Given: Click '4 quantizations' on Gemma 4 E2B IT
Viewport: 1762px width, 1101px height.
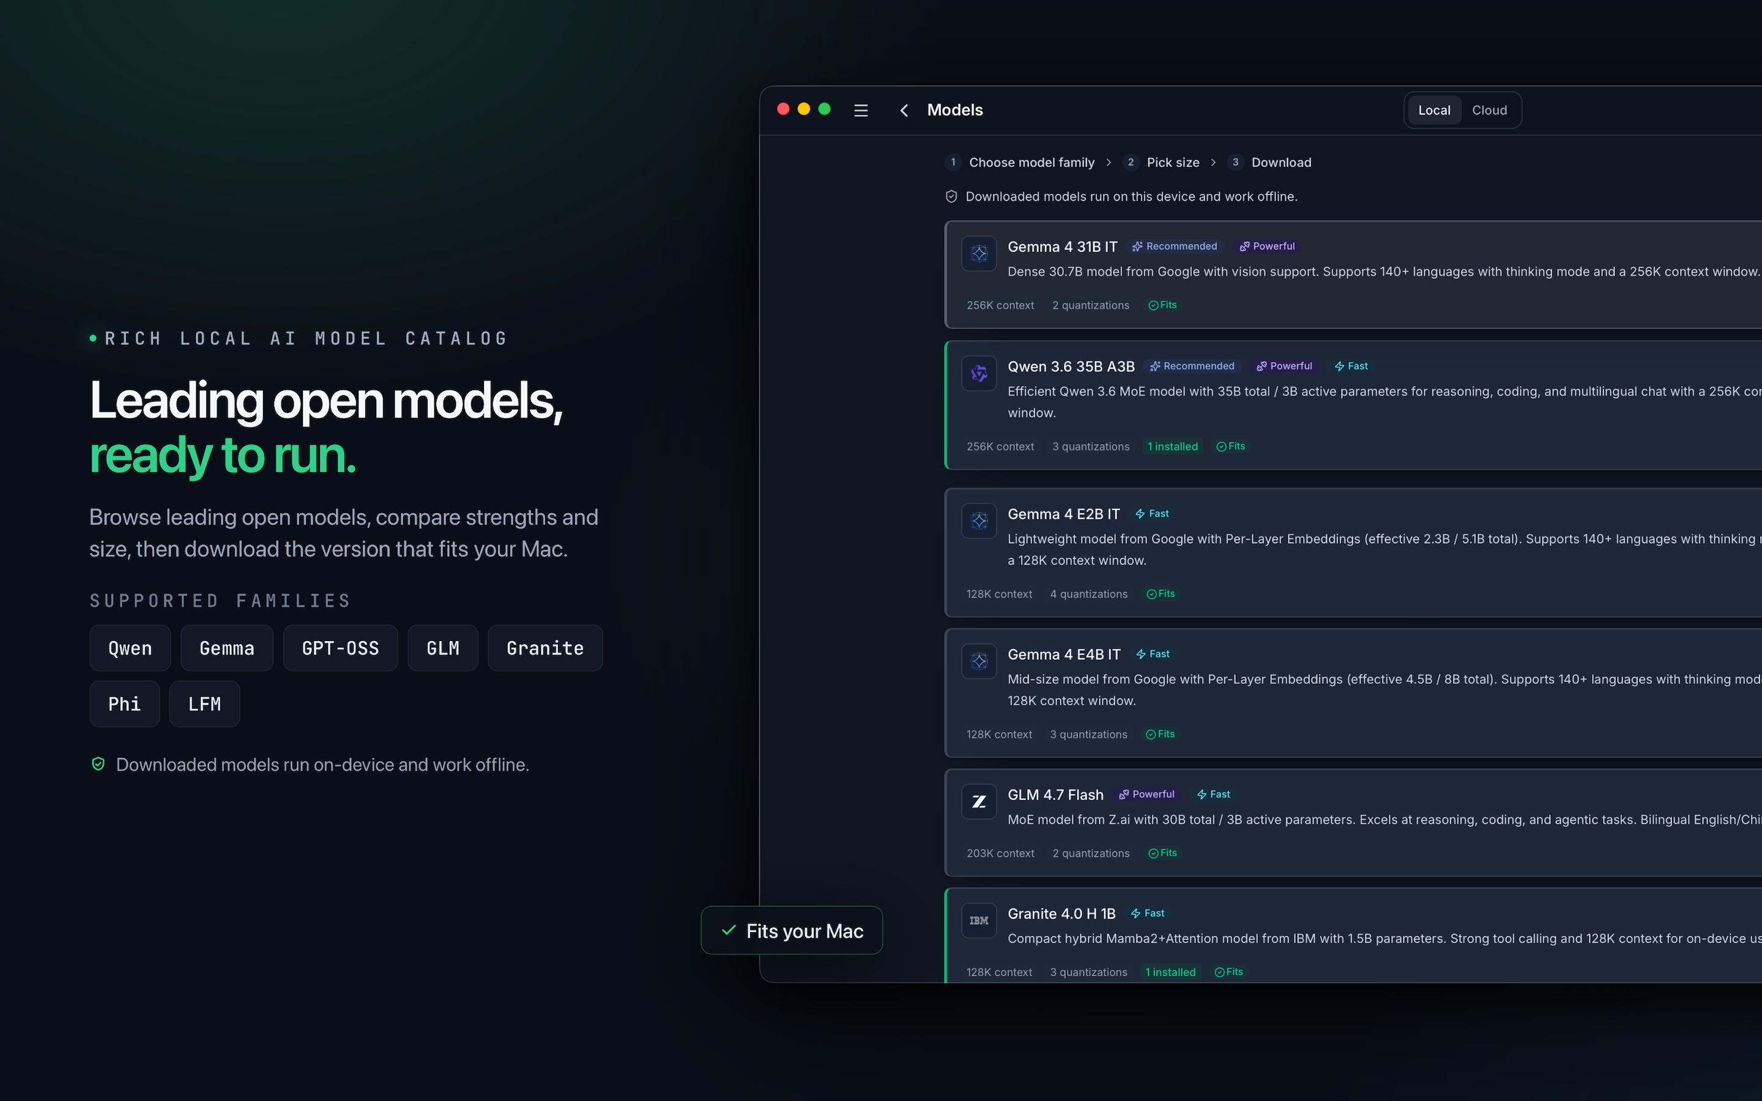Looking at the screenshot, I should click(1088, 594).
